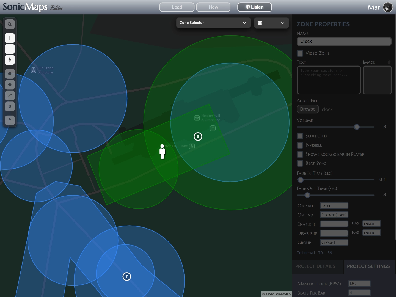This screenshot has width=396, height=297.
Task: Delete image with trash icon
Action: 389,62
